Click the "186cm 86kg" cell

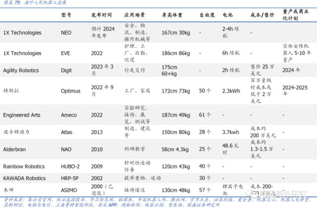click(x=176, y=53)
